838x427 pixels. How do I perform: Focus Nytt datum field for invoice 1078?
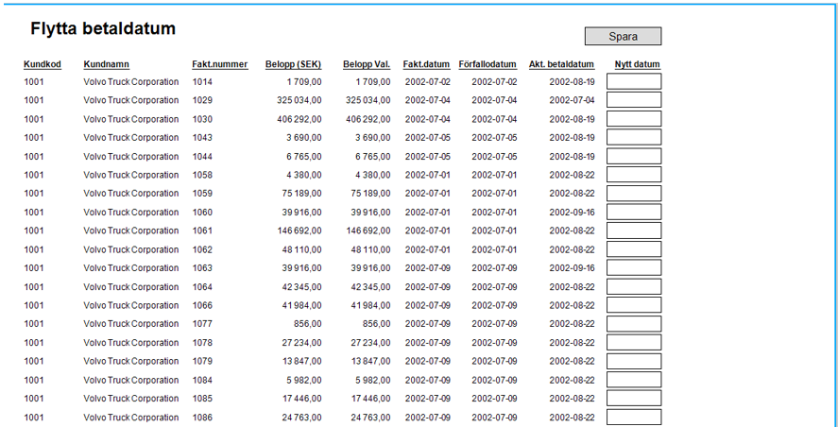(634, 343)
